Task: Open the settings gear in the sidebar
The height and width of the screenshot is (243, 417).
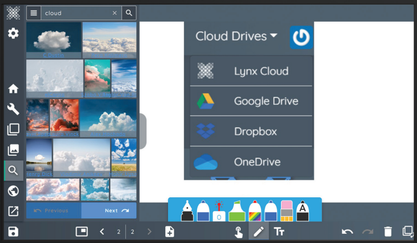Action: (13, 33)
